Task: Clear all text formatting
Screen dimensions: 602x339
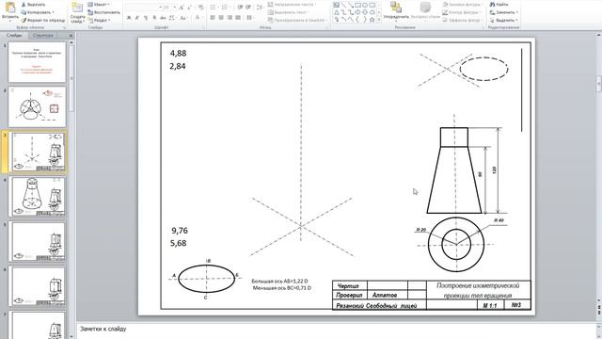Action: click(200, 8)
